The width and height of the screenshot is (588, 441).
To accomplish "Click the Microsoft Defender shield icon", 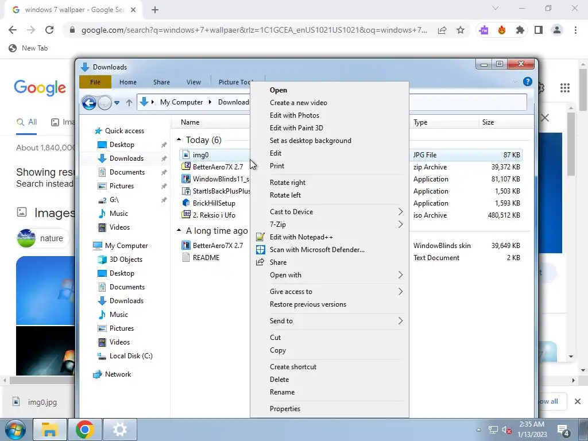I will [260, 250].
